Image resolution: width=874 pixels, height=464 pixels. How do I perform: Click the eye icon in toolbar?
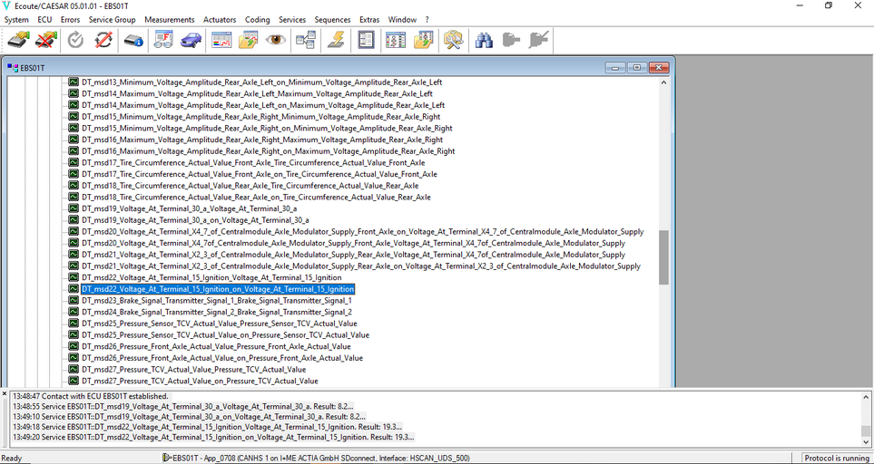(x=276, y=40)
